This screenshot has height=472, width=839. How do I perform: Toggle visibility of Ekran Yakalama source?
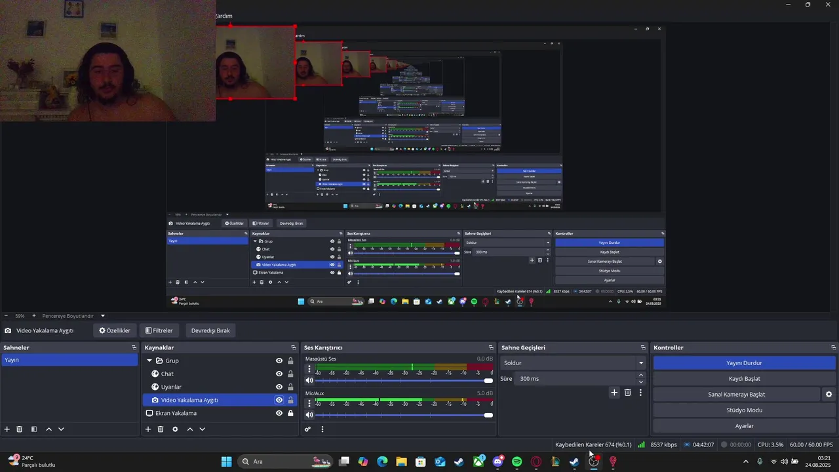coord(279,413)
